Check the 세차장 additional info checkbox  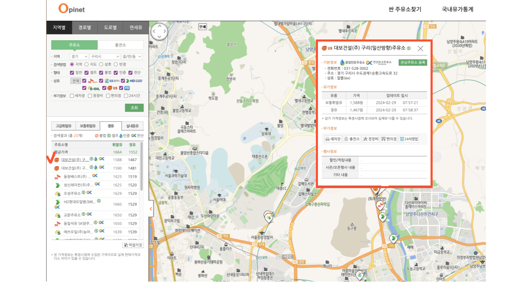tap(72, 96)
